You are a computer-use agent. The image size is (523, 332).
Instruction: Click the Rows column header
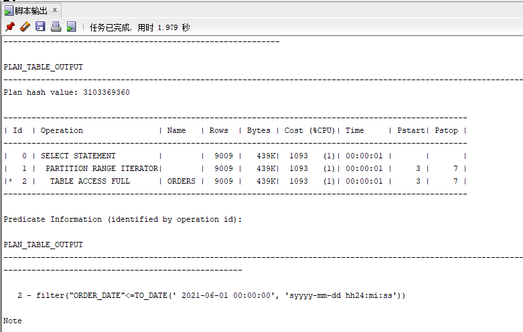[x=218, y=130]
